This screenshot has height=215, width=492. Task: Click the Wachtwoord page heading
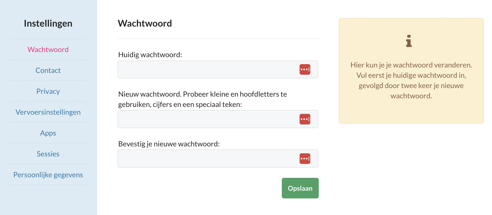coord(145,23)
